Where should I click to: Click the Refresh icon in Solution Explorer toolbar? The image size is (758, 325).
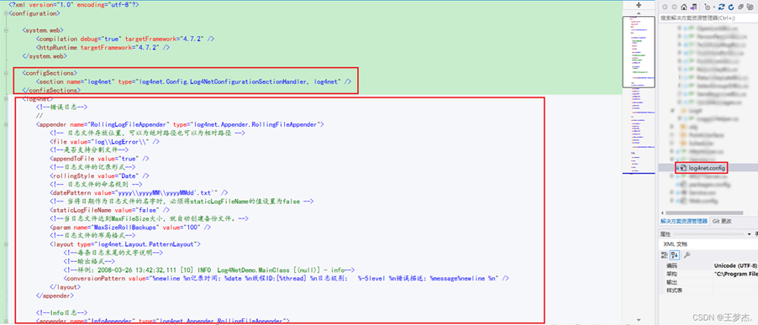pyautogui.click(x=731, y=7)
